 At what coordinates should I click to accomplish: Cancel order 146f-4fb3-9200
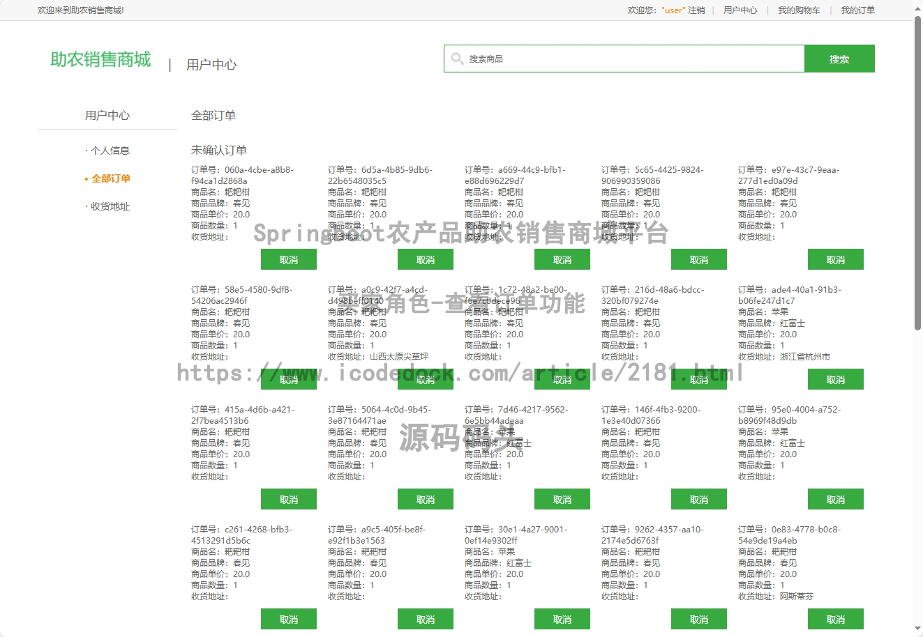pos(699,500)
